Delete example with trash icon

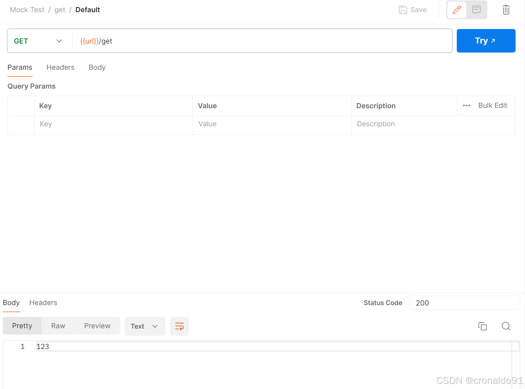point(506,10)
